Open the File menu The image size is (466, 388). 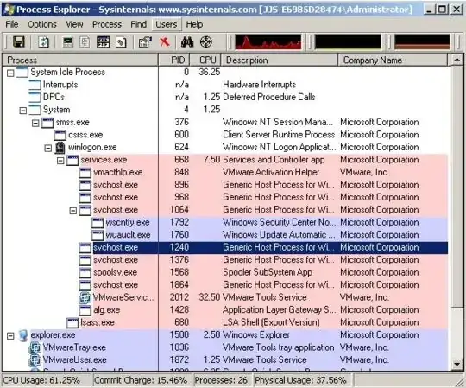[x=12, y=24]
